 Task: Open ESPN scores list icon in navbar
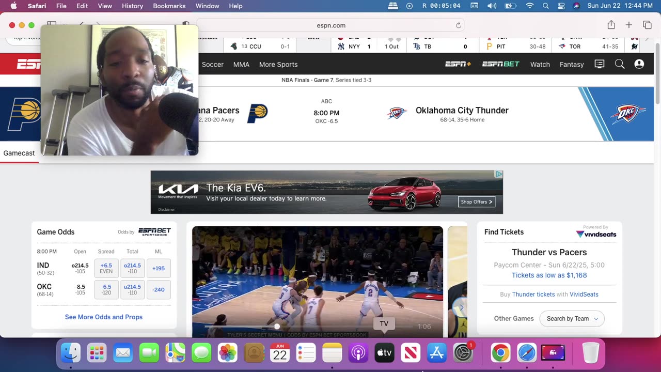[x=600, y=64]
